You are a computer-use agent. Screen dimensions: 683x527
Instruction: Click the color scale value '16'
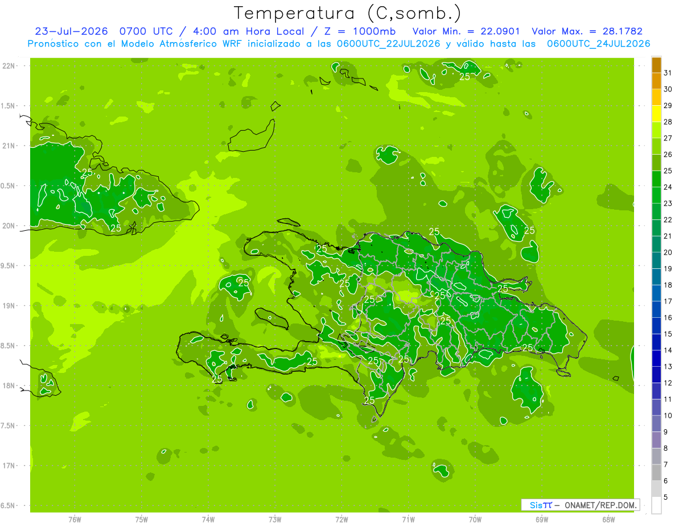[x=668, y=318]
